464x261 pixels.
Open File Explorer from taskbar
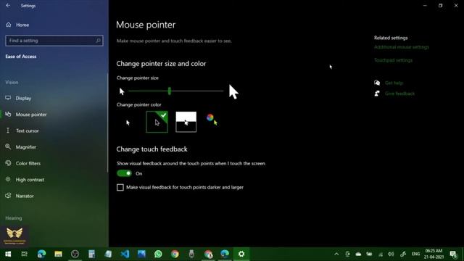click(58, 254)
